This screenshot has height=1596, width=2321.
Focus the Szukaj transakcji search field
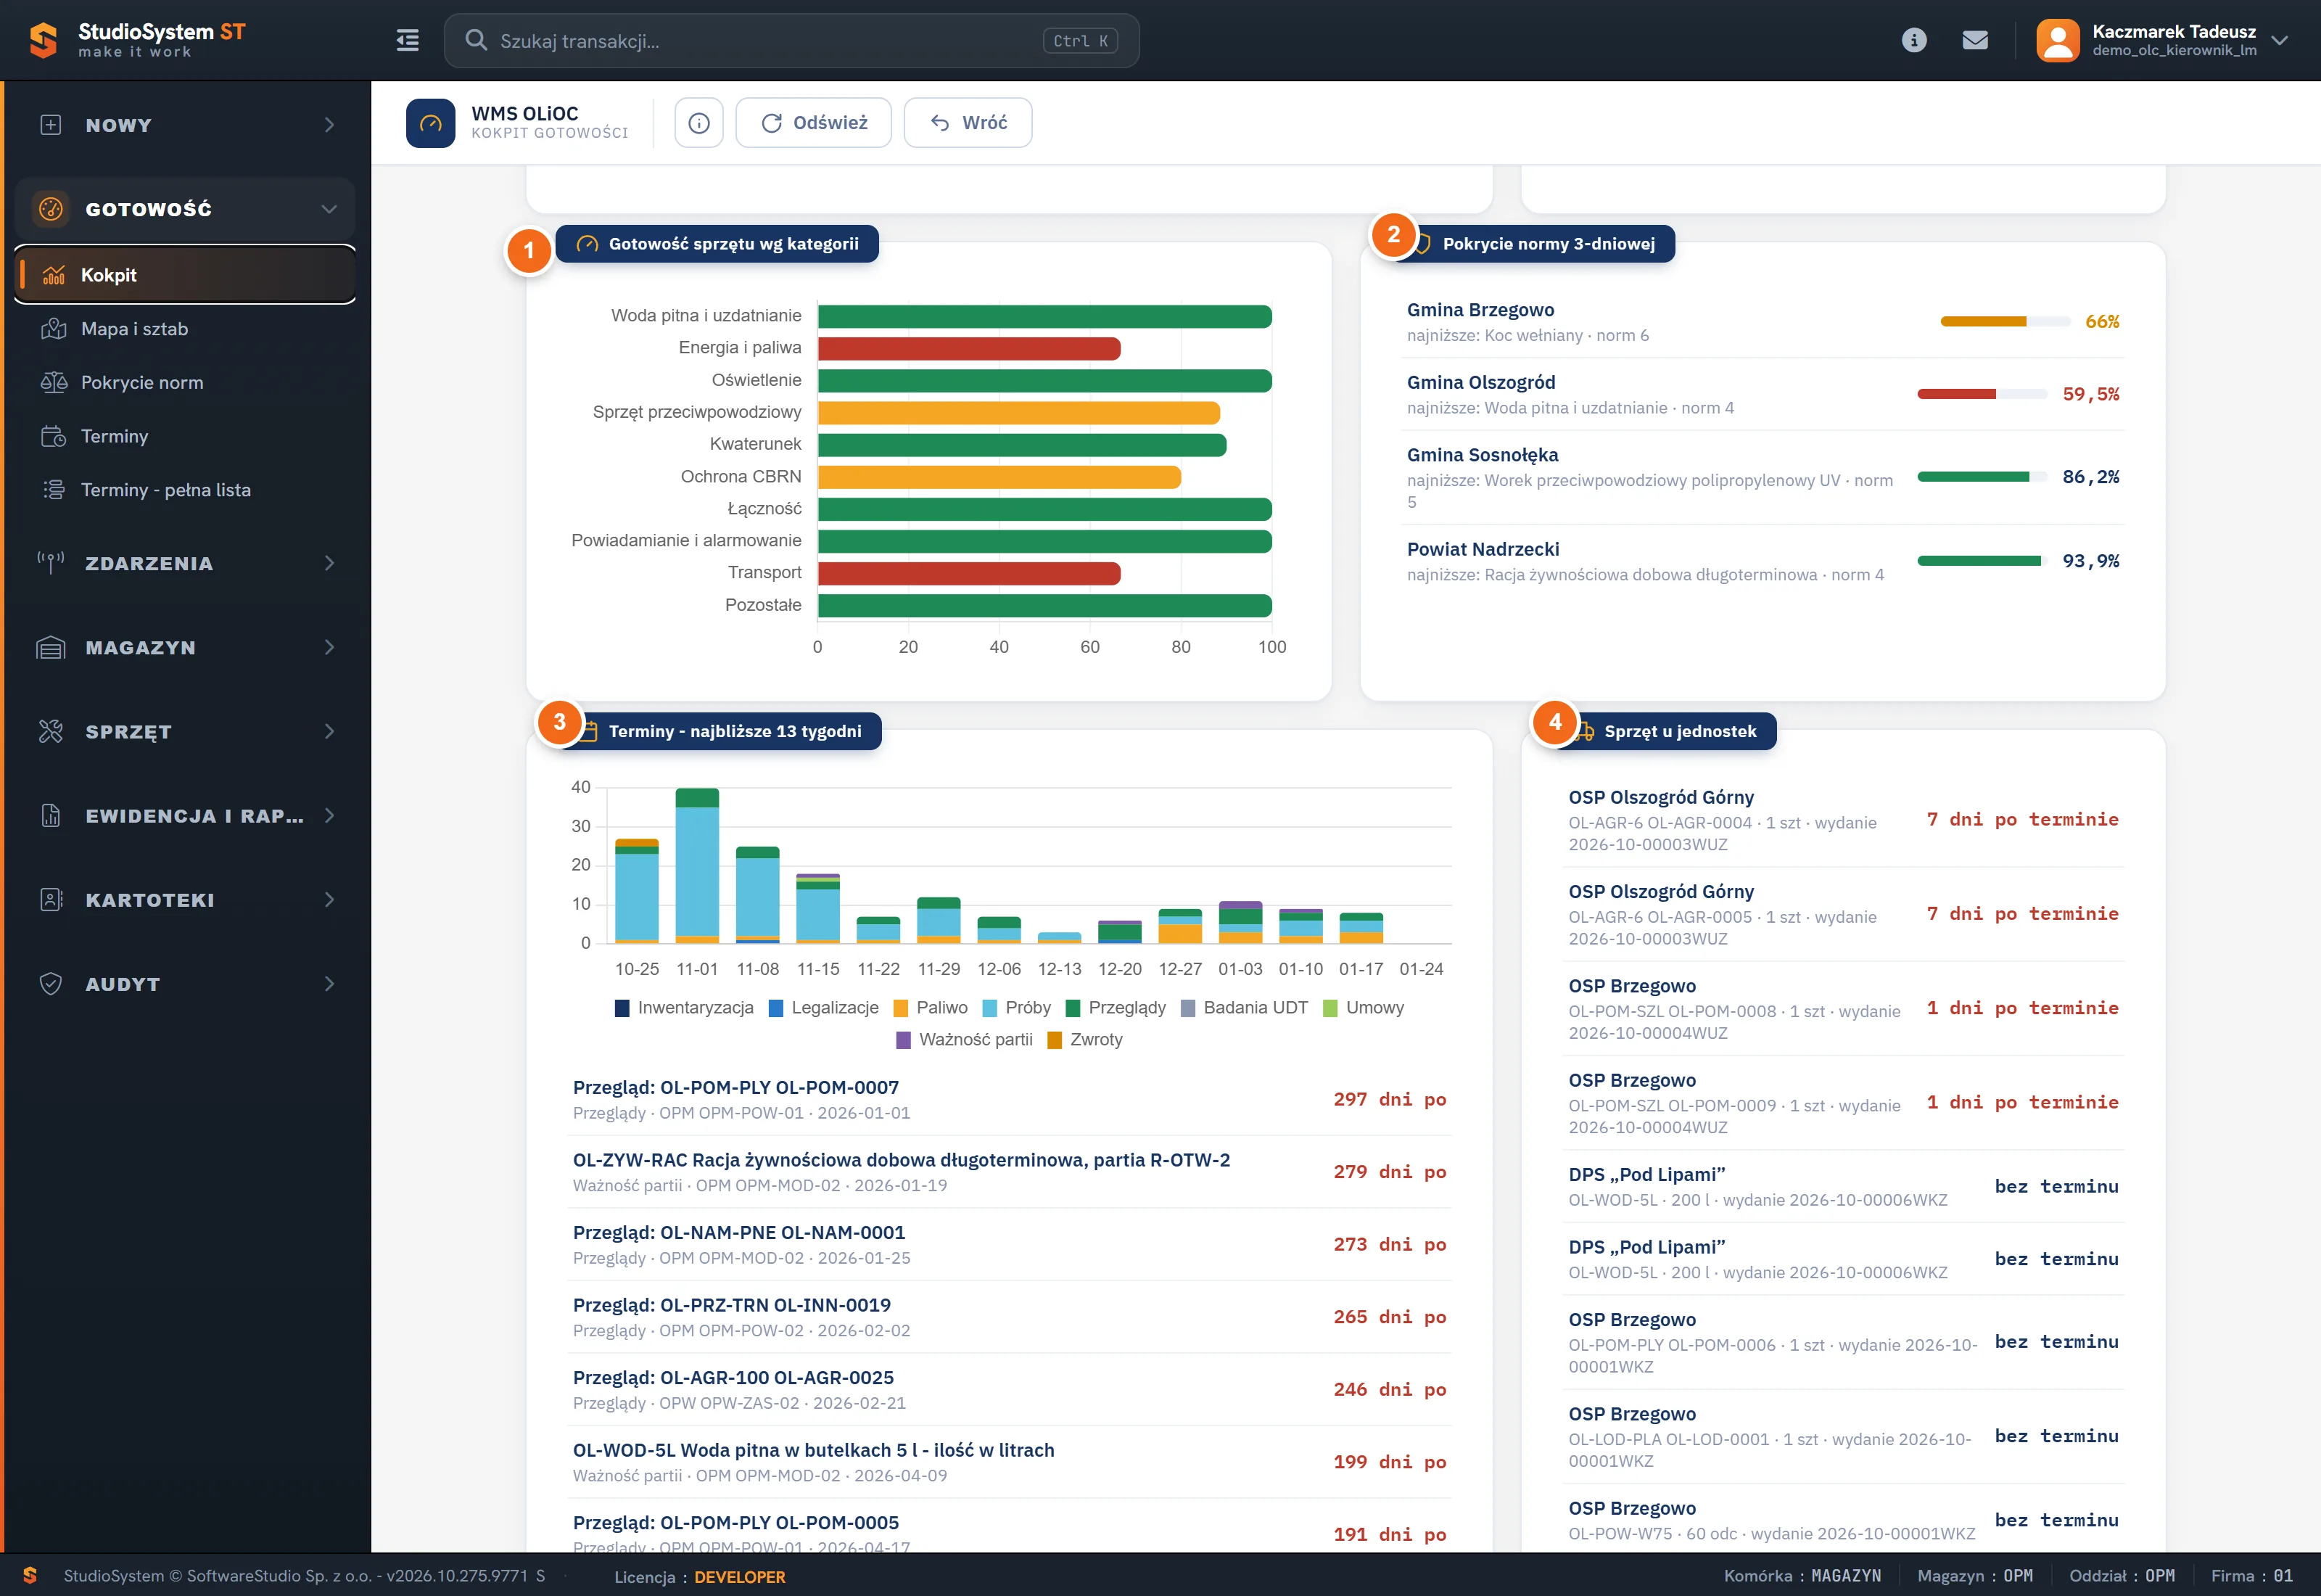pyautogui.click(x=791, y=41)
